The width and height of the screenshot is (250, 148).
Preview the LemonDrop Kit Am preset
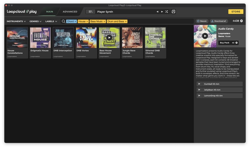click(199, 96)
